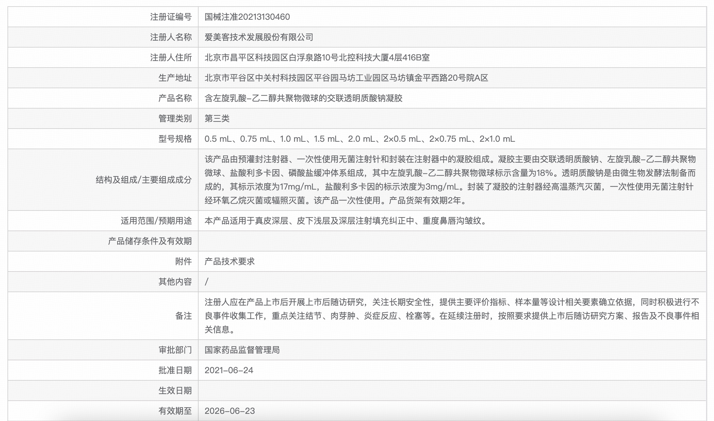The height and width of the screenshot is (421, 714).
Task: Click the empty 生效日期 value cell
Action: tap(449, 391)
